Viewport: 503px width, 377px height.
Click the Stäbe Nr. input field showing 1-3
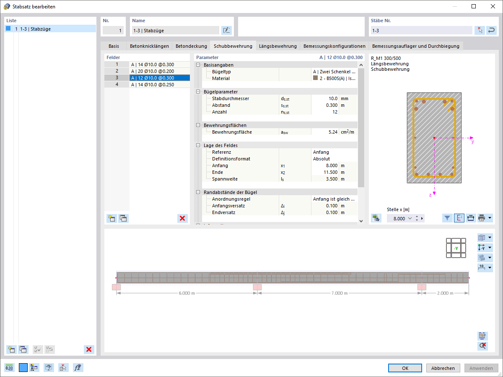point(421,30)
